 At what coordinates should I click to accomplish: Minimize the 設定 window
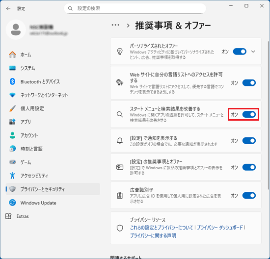click(231, 6)
